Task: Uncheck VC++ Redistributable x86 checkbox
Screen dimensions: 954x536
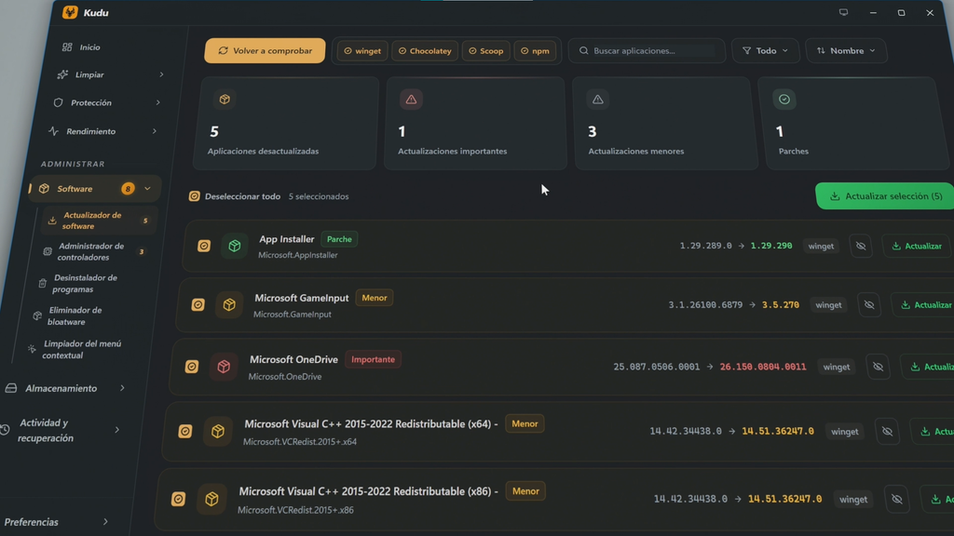Action: 178,499
